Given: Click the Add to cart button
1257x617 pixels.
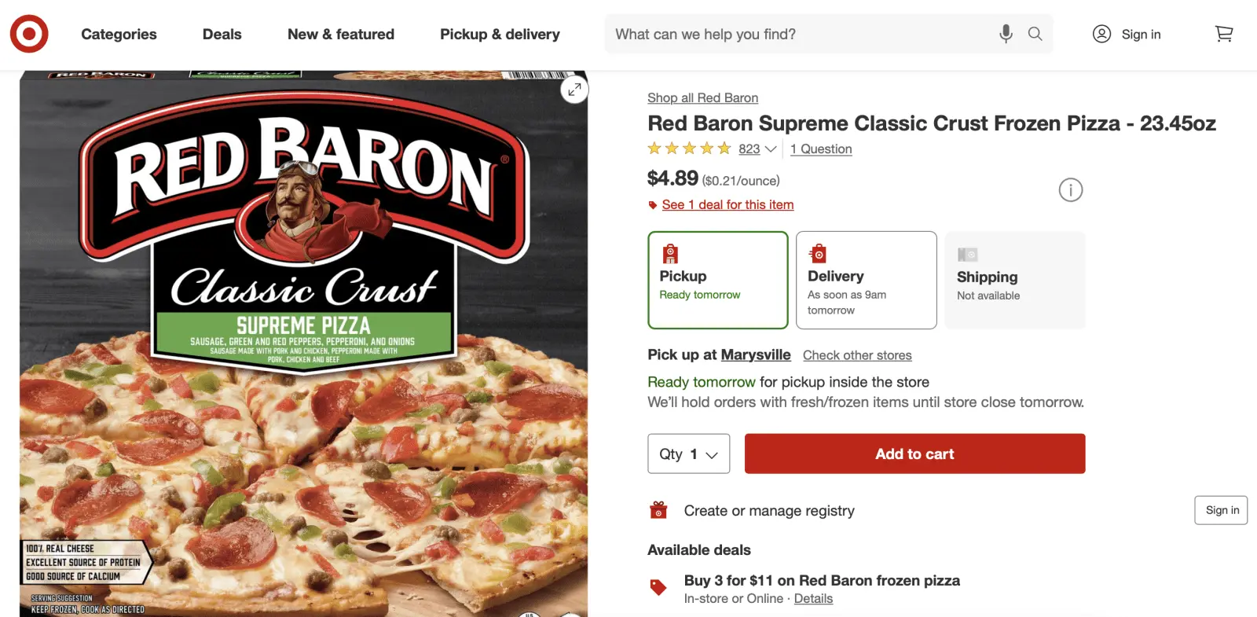Looking at the screenshot, I should pos(914,454).
